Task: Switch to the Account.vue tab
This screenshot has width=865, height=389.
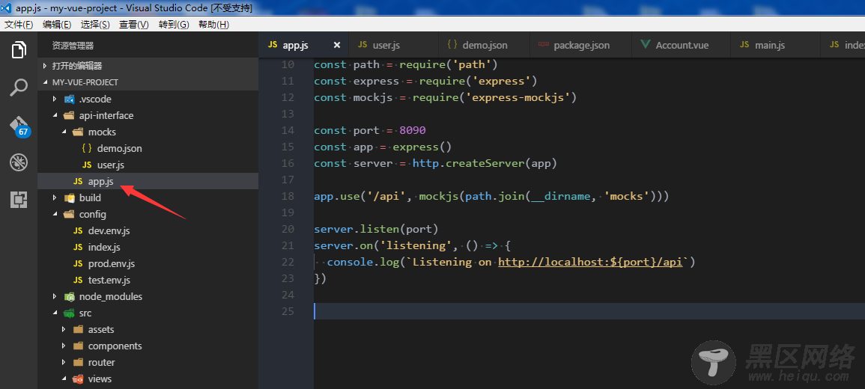Action: [x=681, y=45]
